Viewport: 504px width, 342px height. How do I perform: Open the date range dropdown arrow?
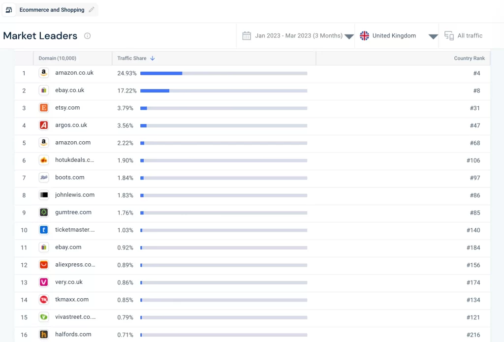[349, 36]
